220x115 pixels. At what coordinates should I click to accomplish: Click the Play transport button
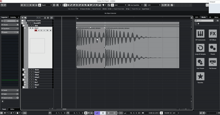pyautogui.click(x=109, y=113)
